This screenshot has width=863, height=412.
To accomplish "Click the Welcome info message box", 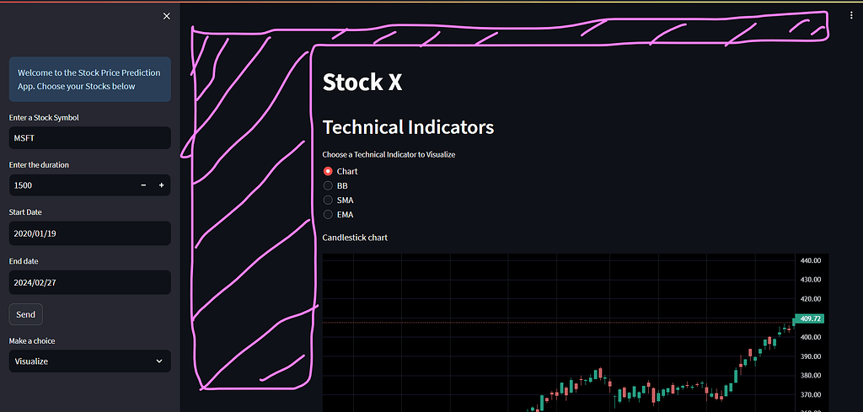I will click(x=89, y=79).
